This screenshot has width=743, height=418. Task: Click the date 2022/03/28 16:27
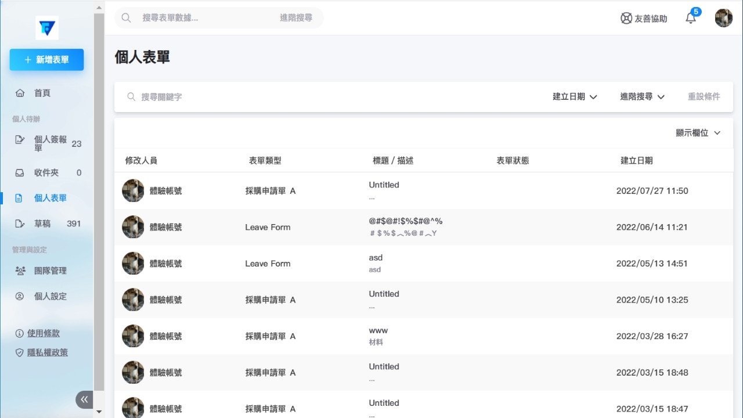click(652, 336)
